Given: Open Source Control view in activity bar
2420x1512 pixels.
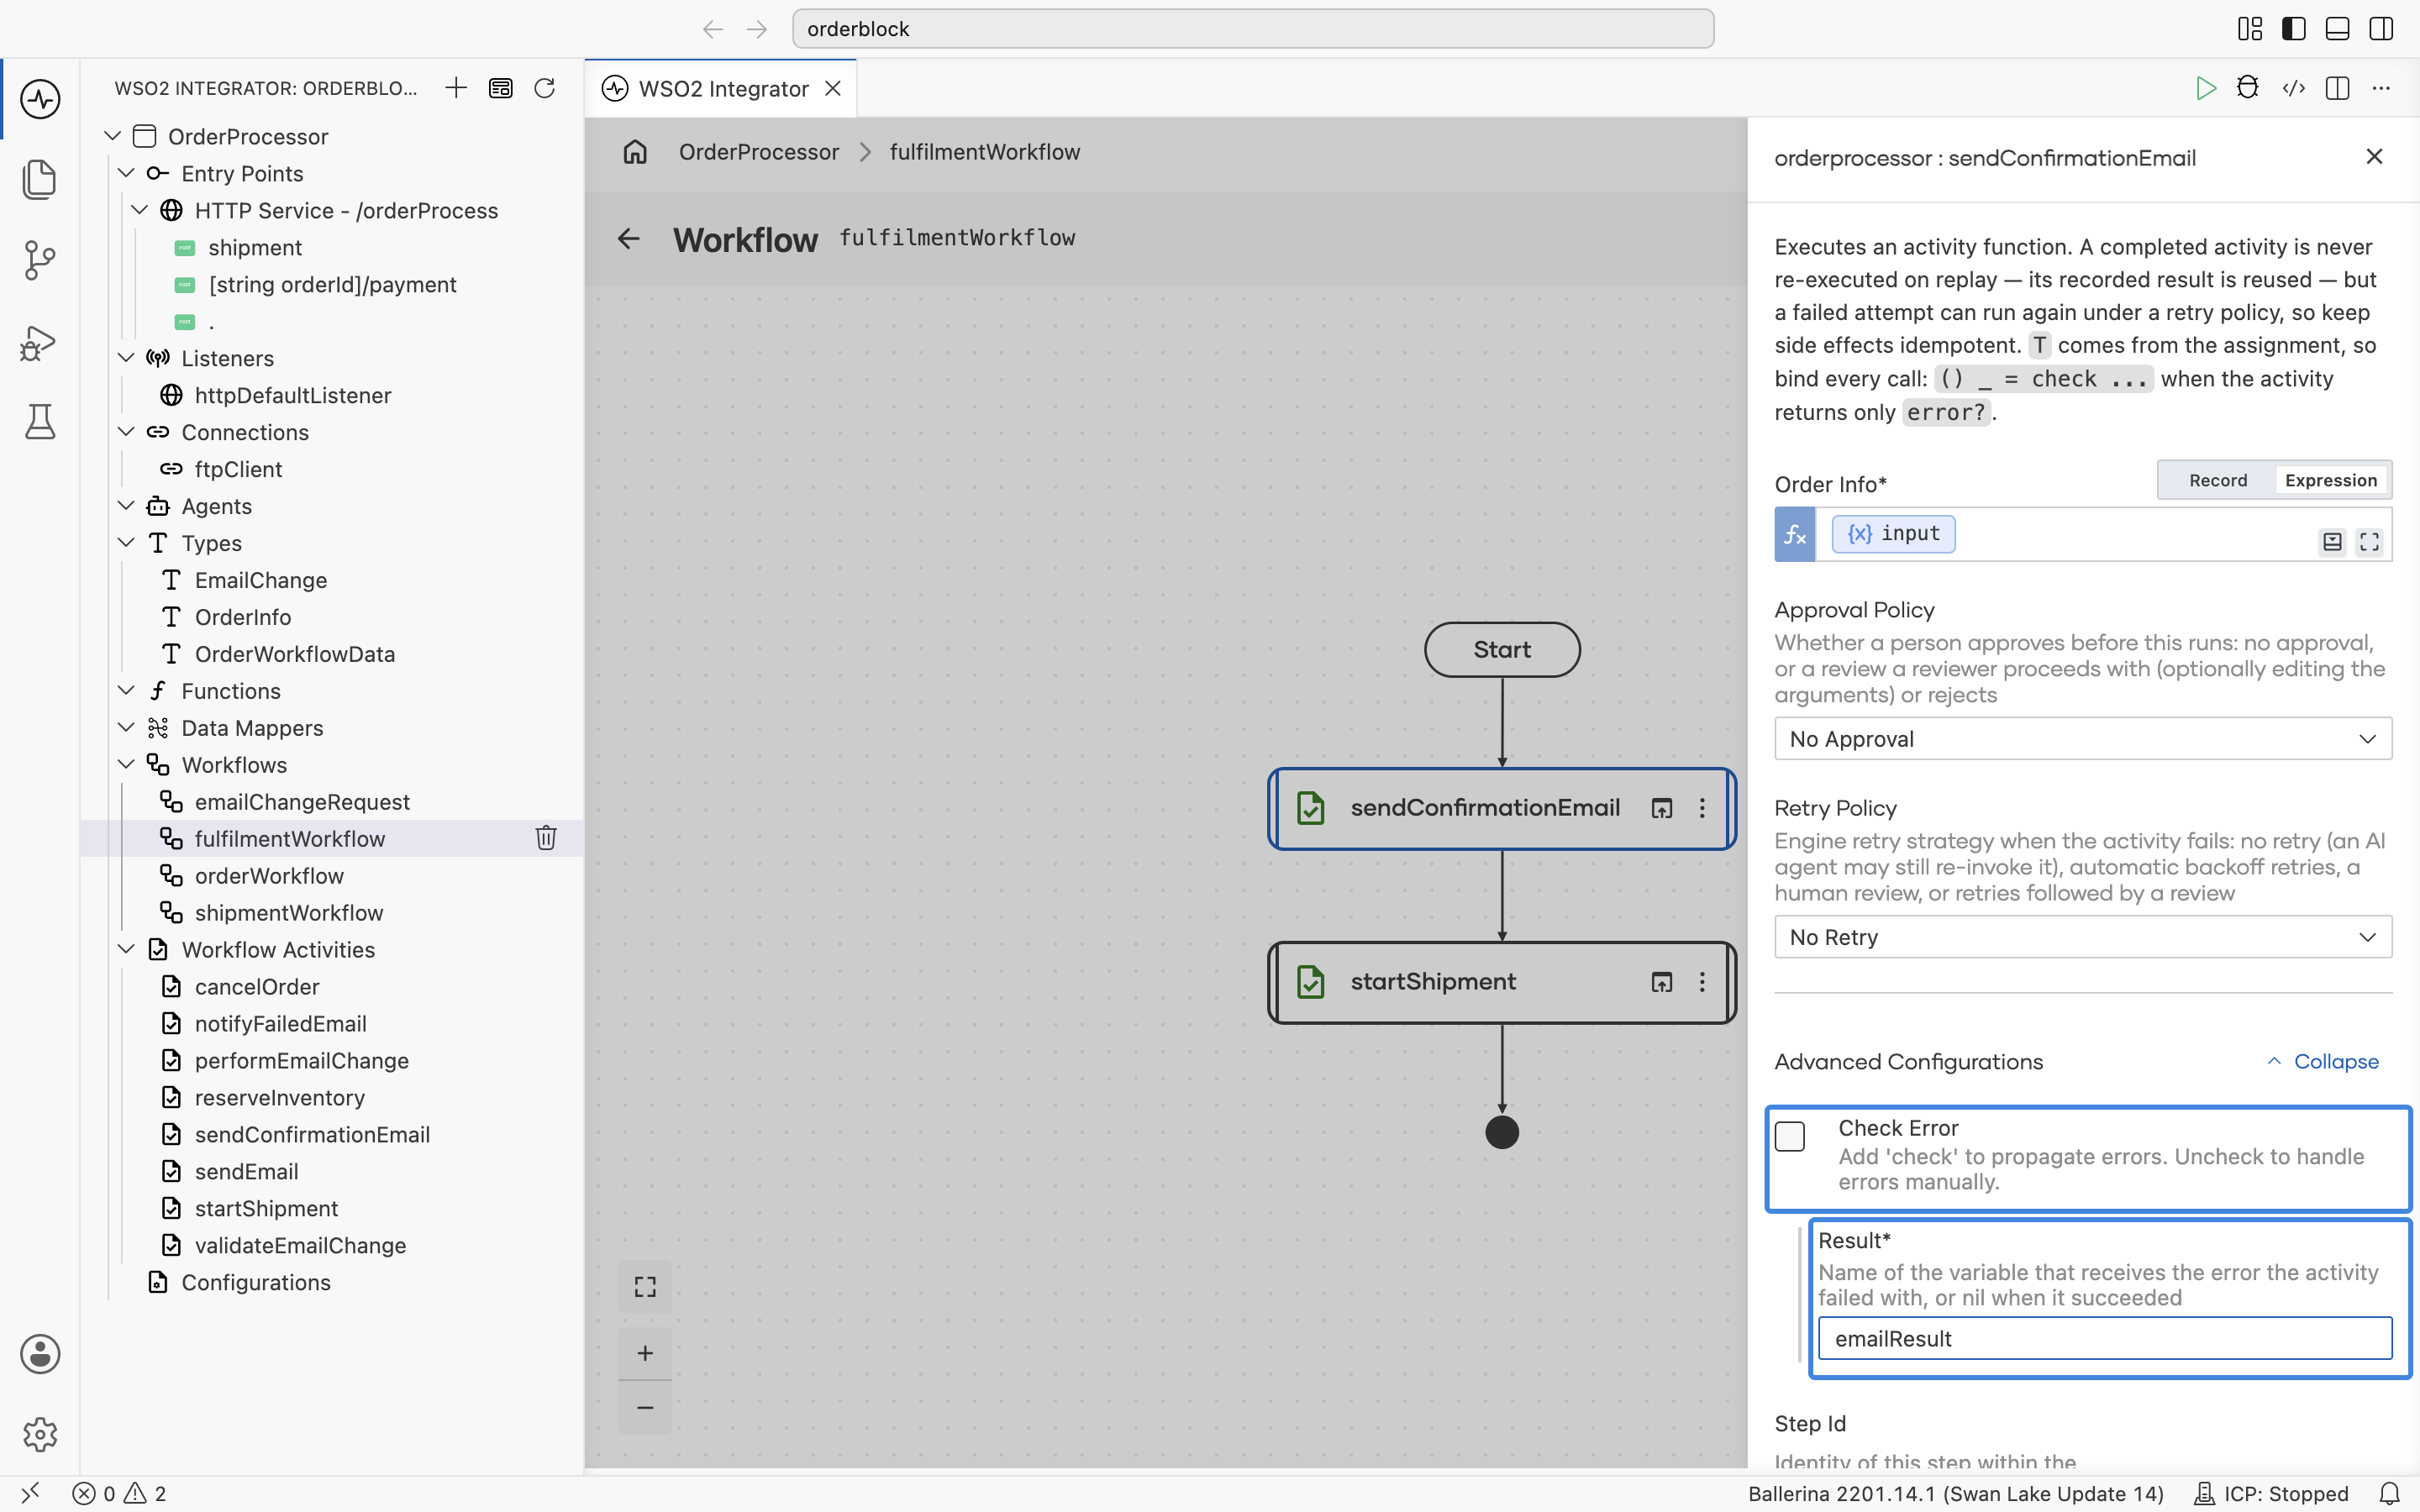Looking at the screenshot, I should coord(40,260).
